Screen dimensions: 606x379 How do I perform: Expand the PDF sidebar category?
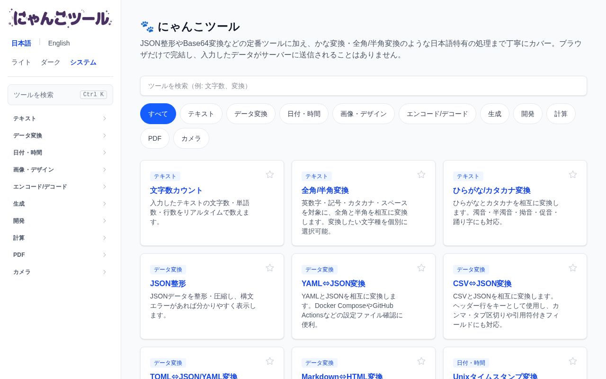pyautogui.click(x=60, y=255)
